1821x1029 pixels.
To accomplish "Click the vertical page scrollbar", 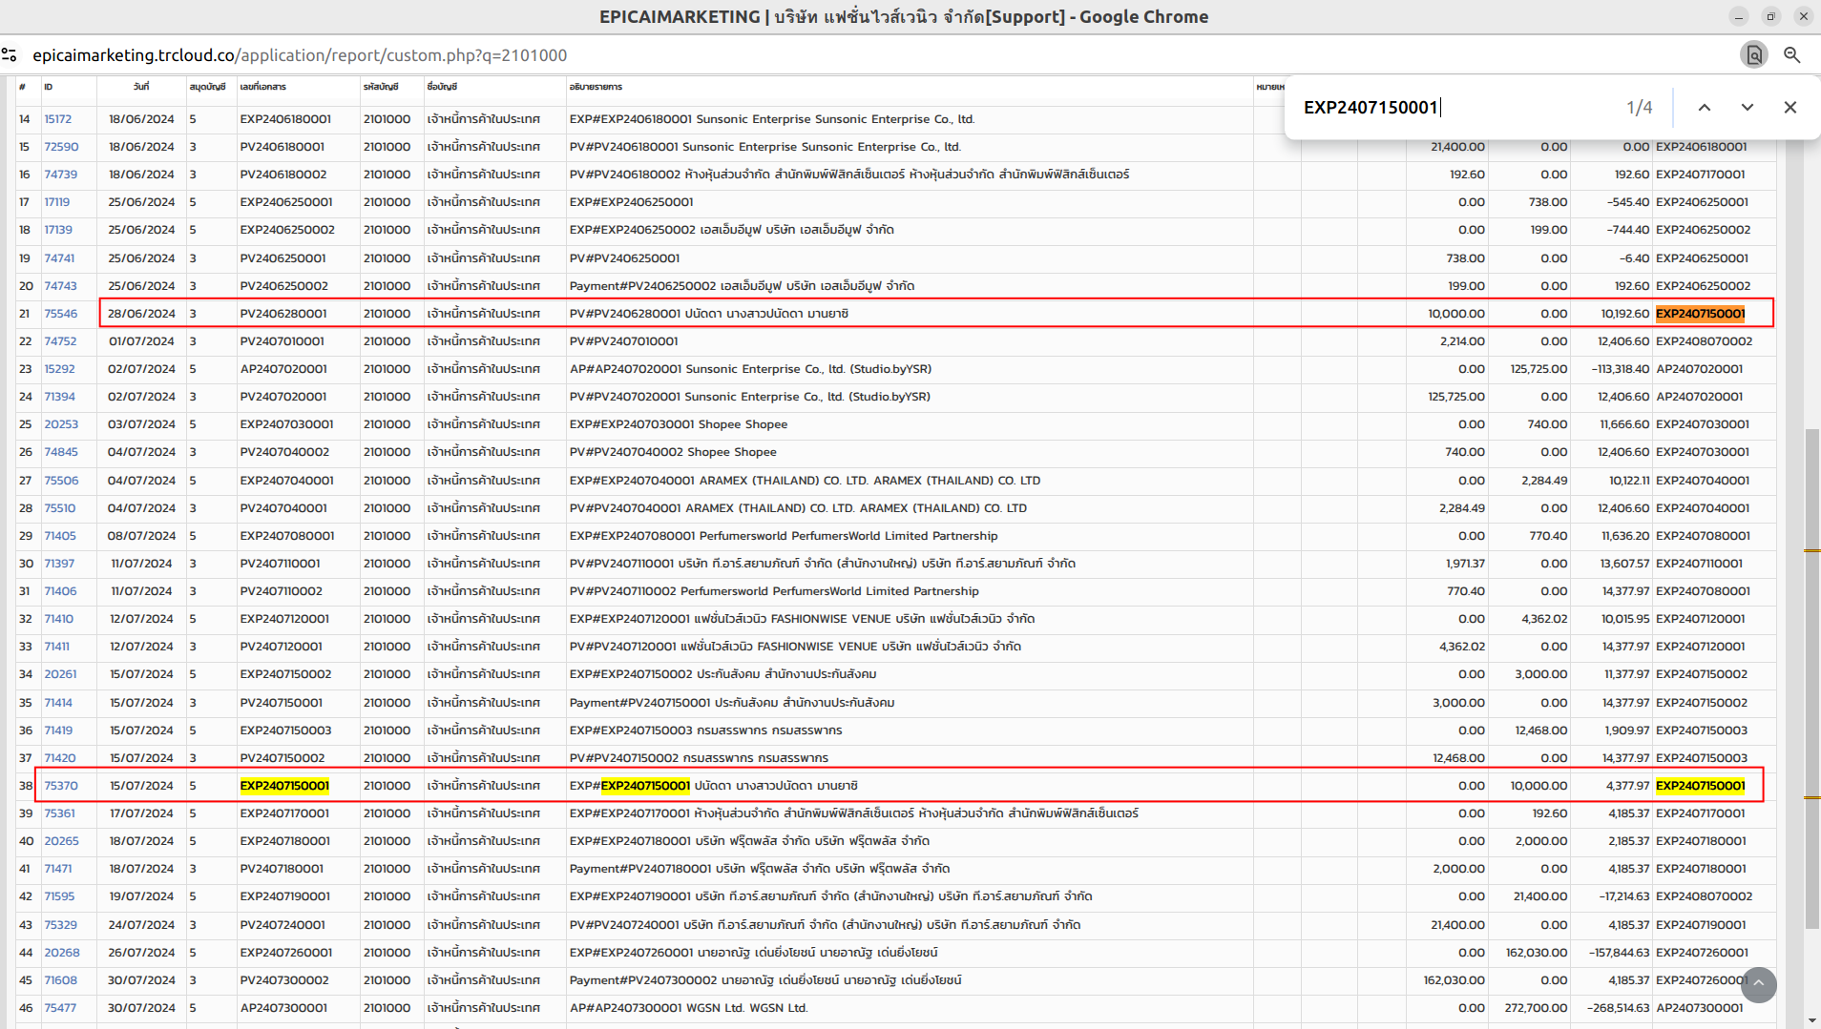I will [x=1811, y=678].
